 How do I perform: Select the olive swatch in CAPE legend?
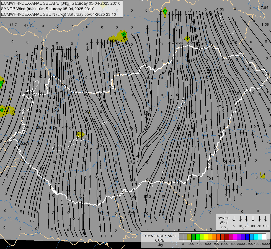[189, 237]
